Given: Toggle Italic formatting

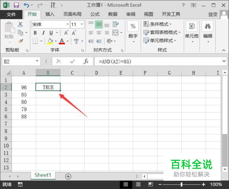Looking at the screenshot, I should (43, 33).
